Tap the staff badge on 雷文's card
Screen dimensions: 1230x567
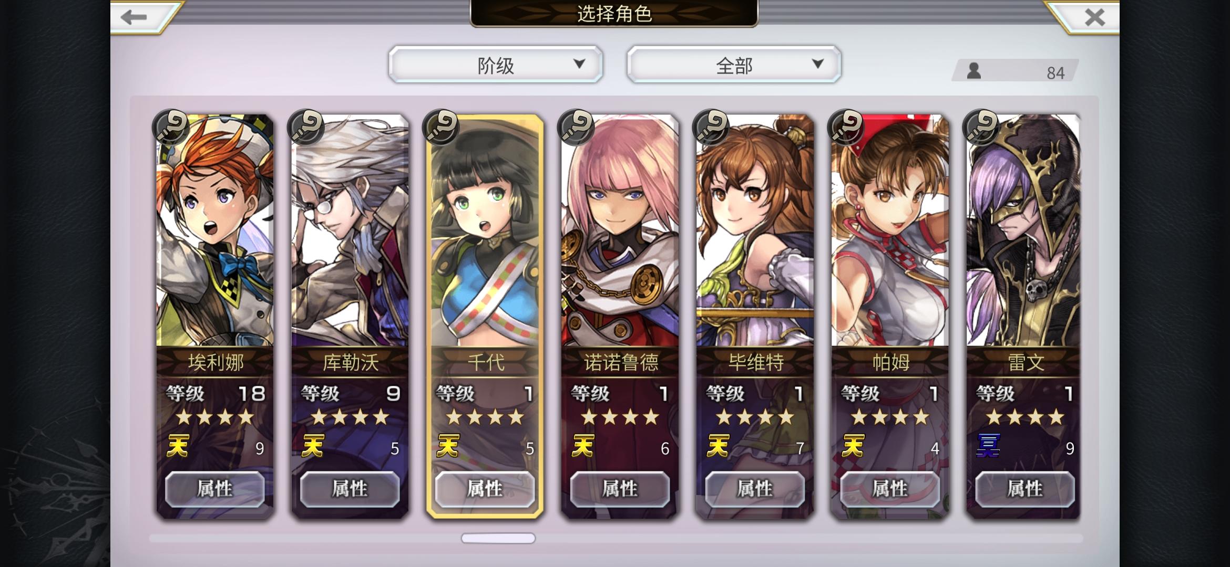[x=981, y=128]
